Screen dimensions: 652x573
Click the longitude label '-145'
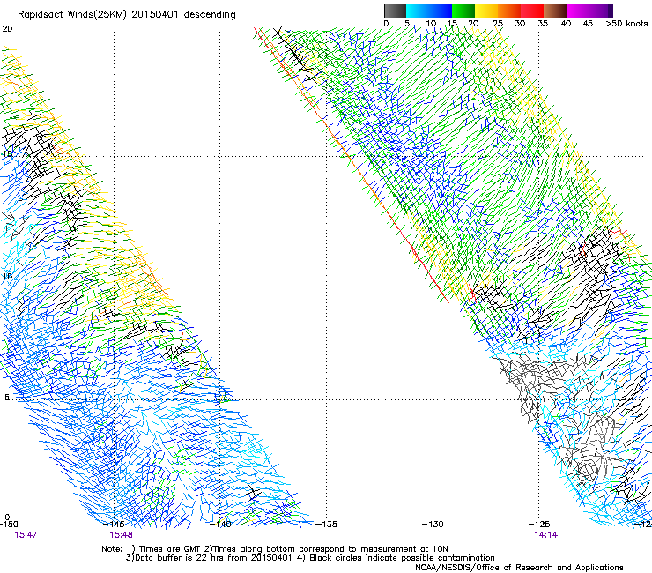tap(115, 525)
